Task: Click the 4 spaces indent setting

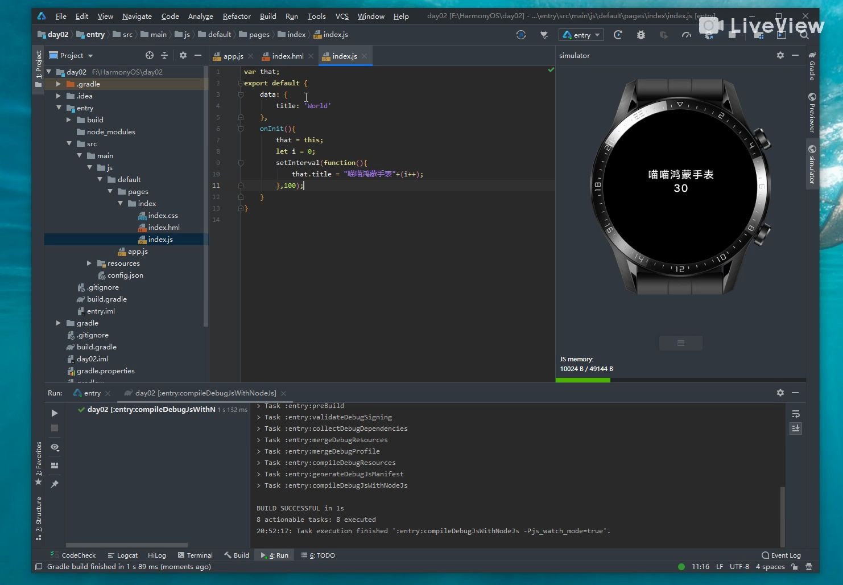Action: point(770,566)
